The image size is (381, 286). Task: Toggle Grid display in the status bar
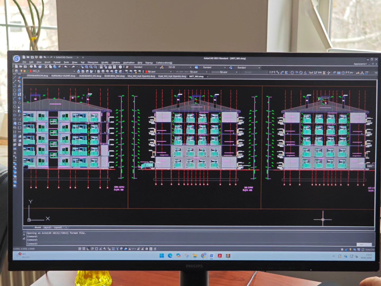click(84, 249)
